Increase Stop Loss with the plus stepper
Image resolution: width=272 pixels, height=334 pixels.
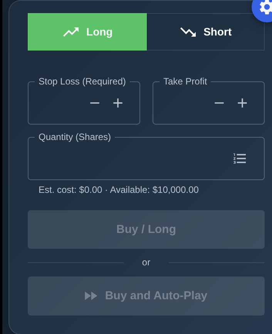118,103
